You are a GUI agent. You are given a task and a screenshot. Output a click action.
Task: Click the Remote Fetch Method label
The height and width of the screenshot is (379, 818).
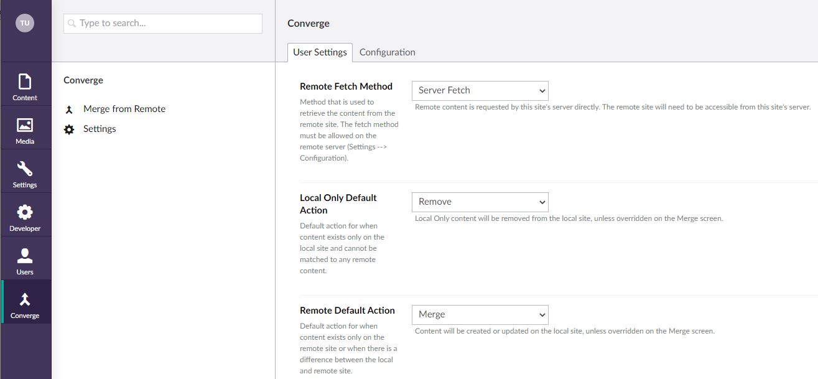click(346, 87)
